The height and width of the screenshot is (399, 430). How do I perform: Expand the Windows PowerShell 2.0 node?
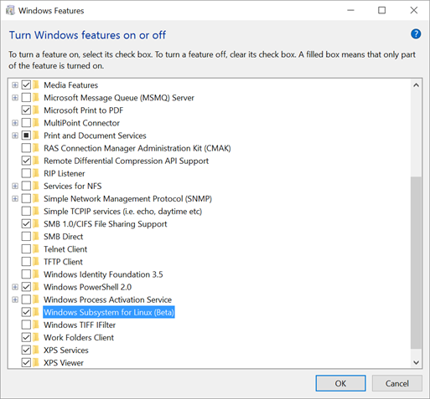15,287
